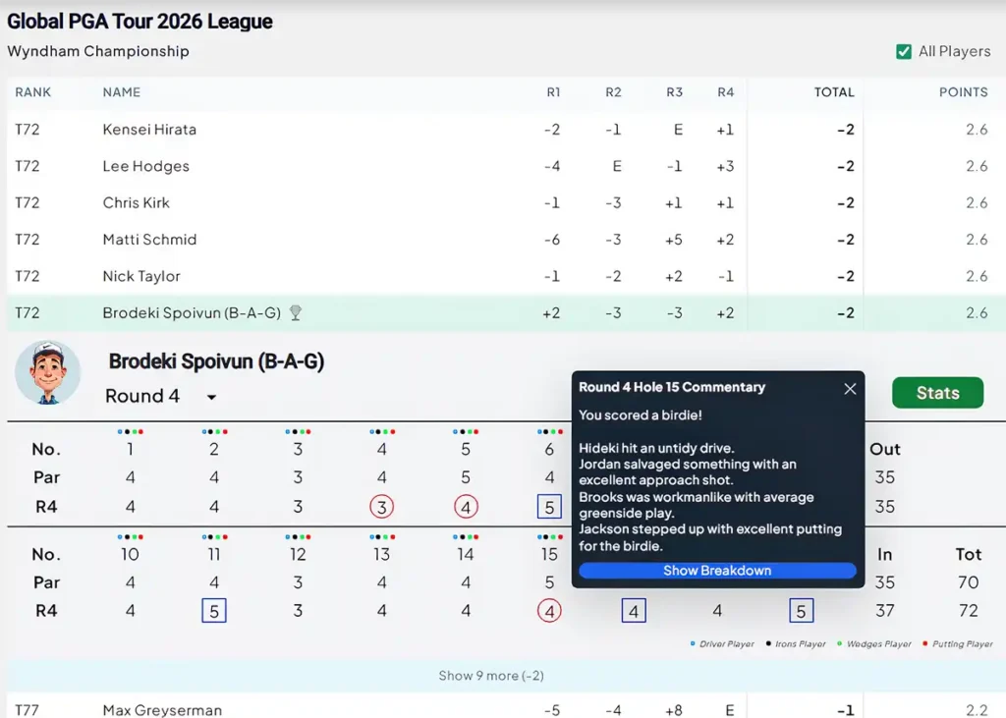Click the player dots above hole 13
Image resolution: width=1006 pixels, height=718 pixels.
click(x=382, y=537)
